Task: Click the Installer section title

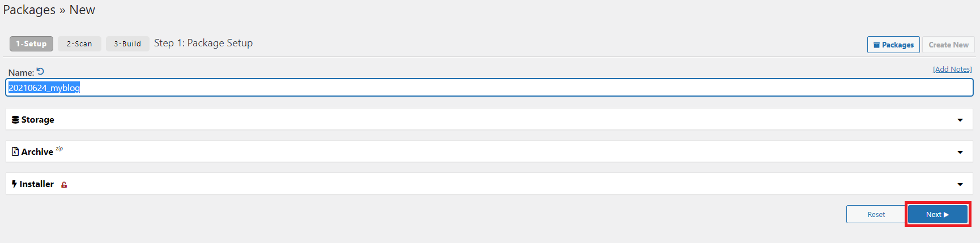Action: coord(37,184)
